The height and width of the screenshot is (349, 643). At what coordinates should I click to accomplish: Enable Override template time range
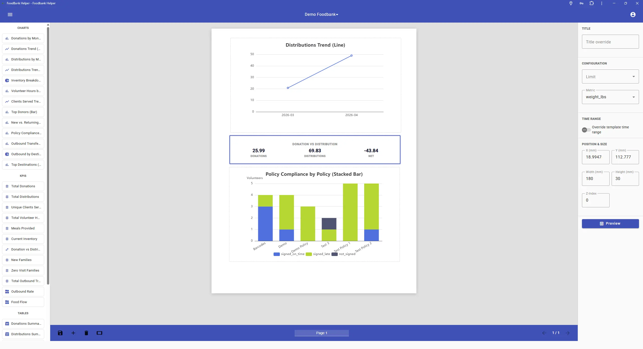click(585, 130)
